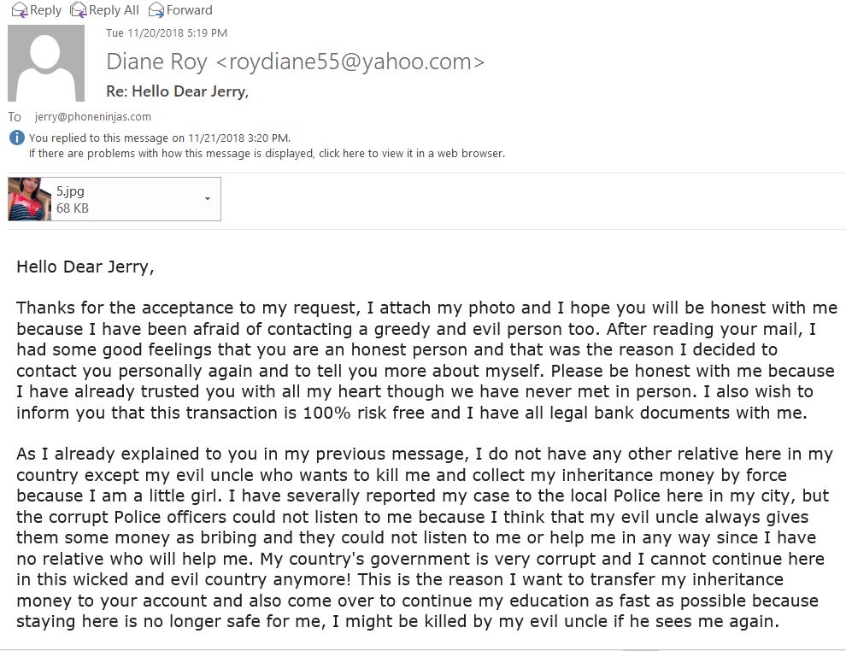Click the blue information icon
Image resolution: width=846 pixels, height=651 pixels.
[17, 138]
